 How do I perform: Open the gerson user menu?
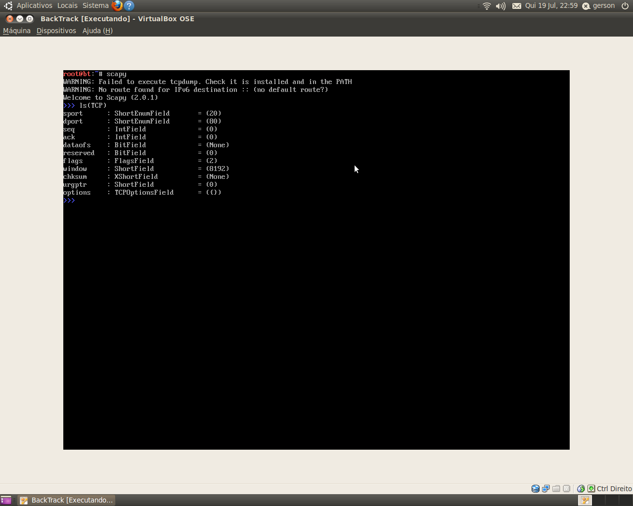(598, 6)
